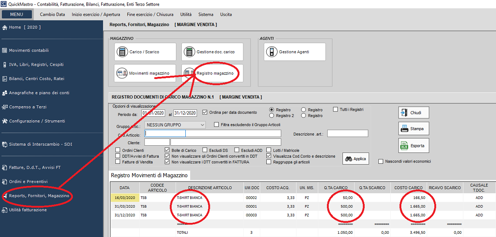Toggle Visualizza Cod.Conto e descrizione checkbox

[x=269, y=156]
